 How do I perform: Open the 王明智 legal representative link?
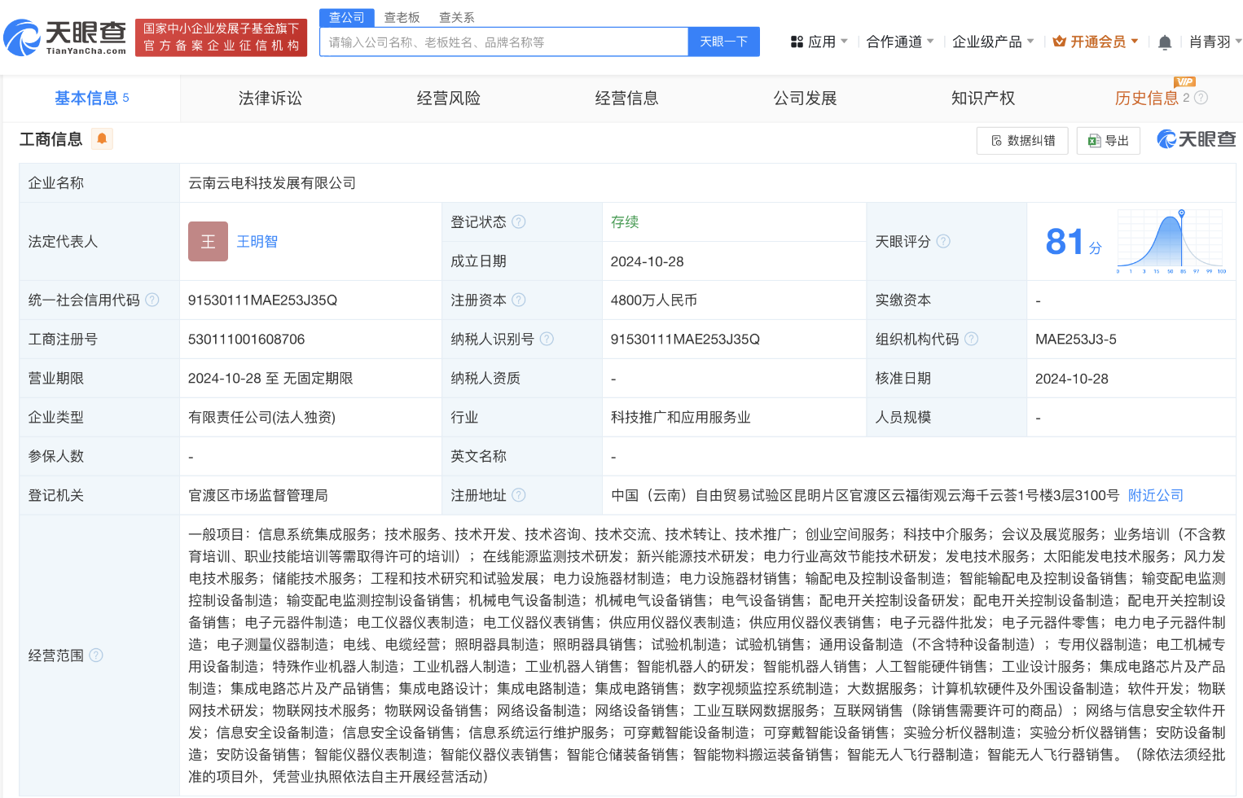(257, 242)
